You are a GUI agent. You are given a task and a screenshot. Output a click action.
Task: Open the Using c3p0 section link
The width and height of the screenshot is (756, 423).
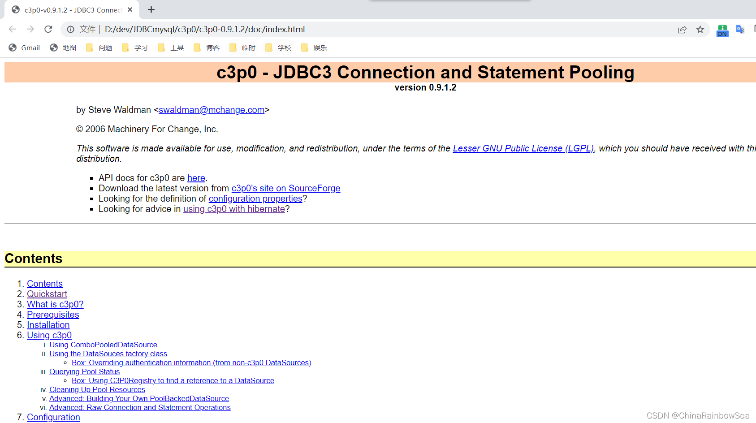pos(49,335)
